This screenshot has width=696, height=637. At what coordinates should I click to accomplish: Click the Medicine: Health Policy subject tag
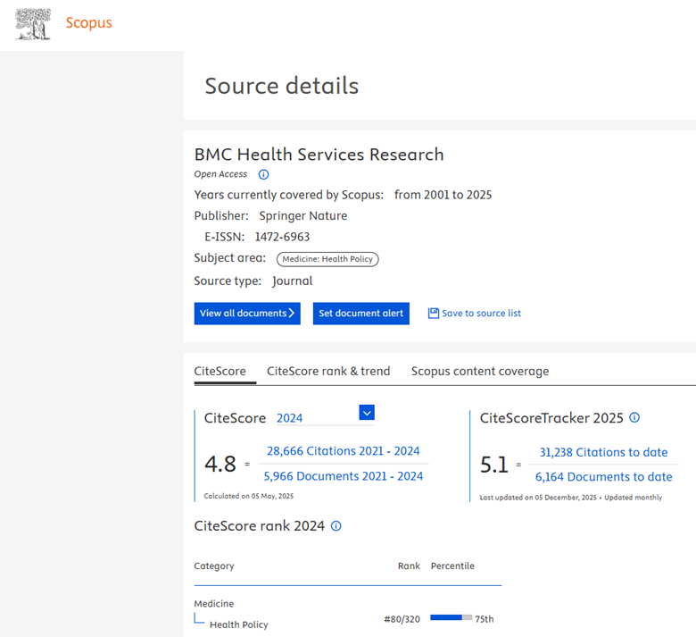[x=327, y=259]
